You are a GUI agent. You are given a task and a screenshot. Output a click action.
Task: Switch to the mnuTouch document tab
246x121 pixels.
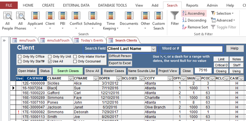pyautogui.click(x=24, y=41)
